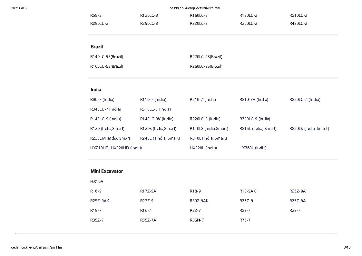
Task: Open R25Z-9AK link
Action: (x=100, y=201)
